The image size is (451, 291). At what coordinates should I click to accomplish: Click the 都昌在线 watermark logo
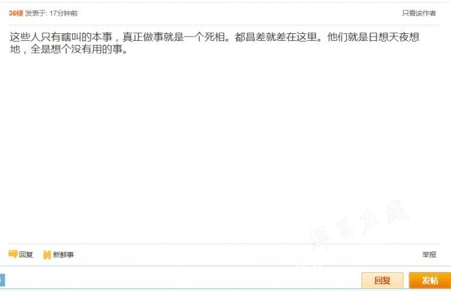pos(358,224)
